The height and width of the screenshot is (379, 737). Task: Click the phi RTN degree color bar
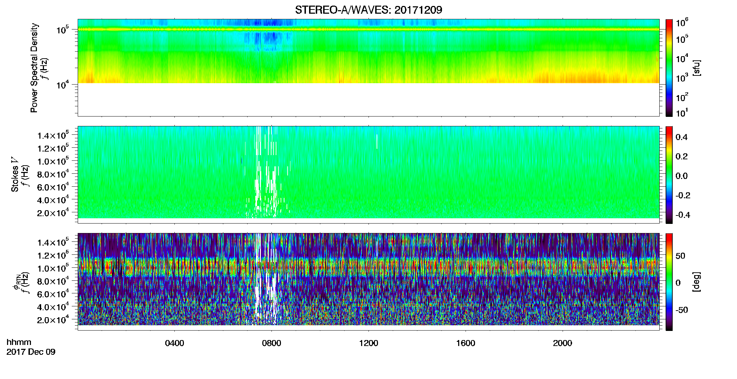coord(669,282)
